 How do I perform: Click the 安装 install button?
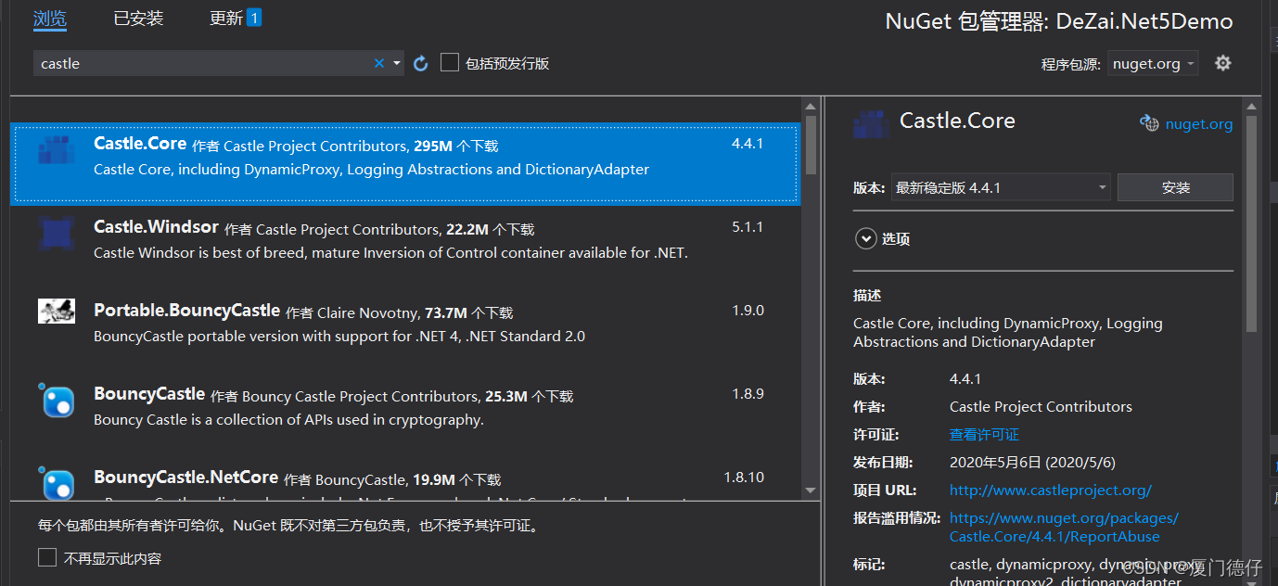(x=1175, y=187)
